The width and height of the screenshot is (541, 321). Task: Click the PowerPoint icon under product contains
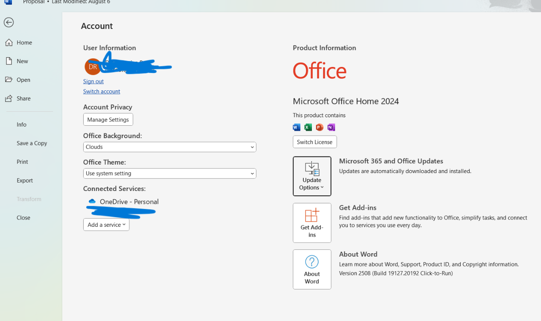point(320,127)
